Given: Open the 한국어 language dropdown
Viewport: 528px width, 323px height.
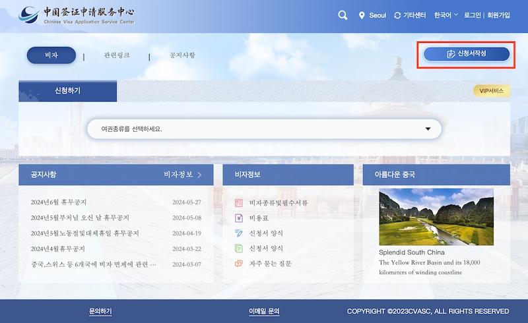Looking at the screenshot, I should [x=446, y=15].
